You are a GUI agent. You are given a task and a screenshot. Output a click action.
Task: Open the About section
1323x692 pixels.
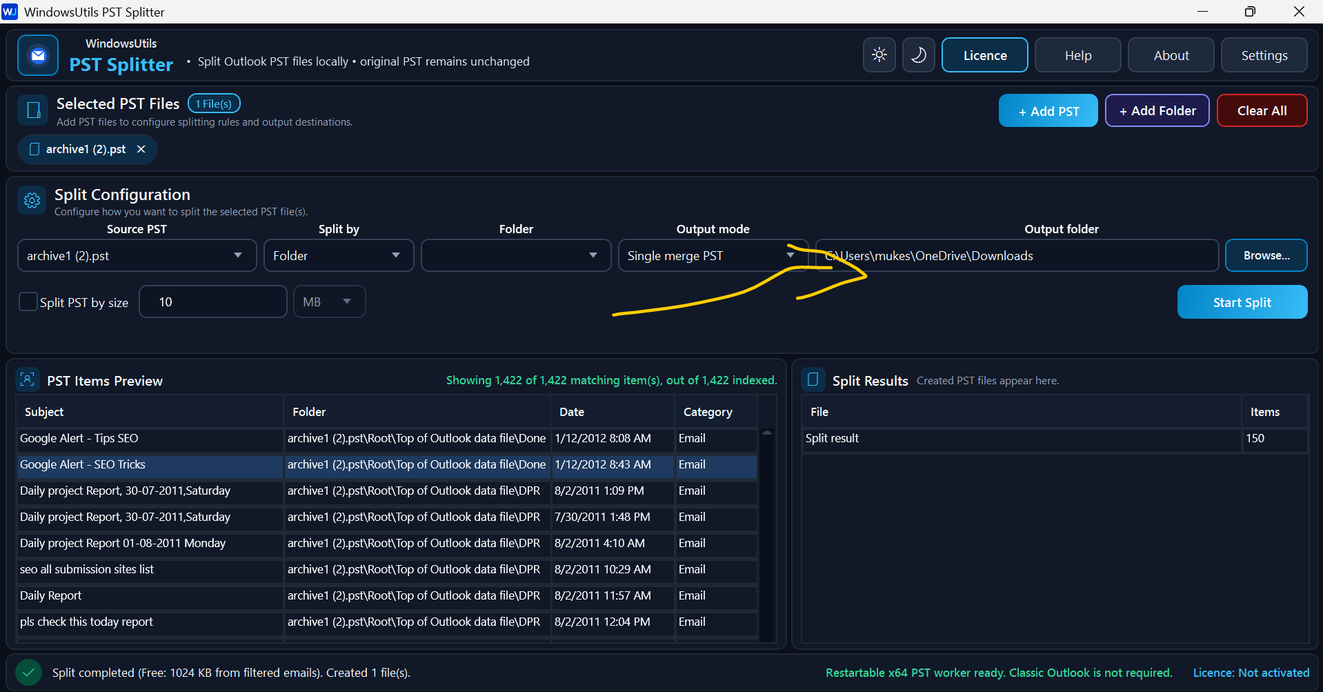pyautogui.click(x=1171, y=55)
